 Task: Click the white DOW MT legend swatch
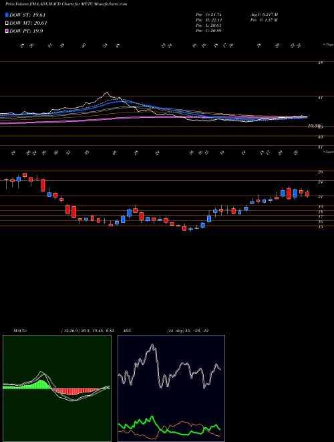point(7,23)
